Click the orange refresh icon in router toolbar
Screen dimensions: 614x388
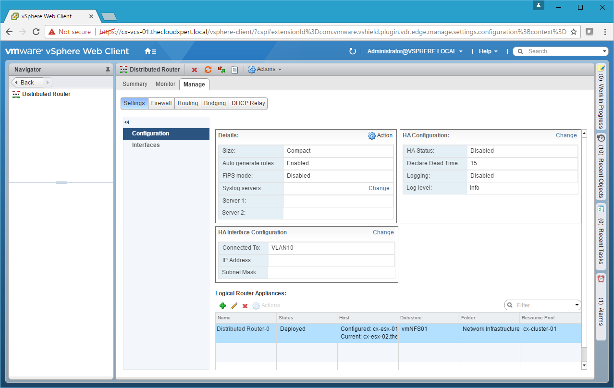pos(208,70)
